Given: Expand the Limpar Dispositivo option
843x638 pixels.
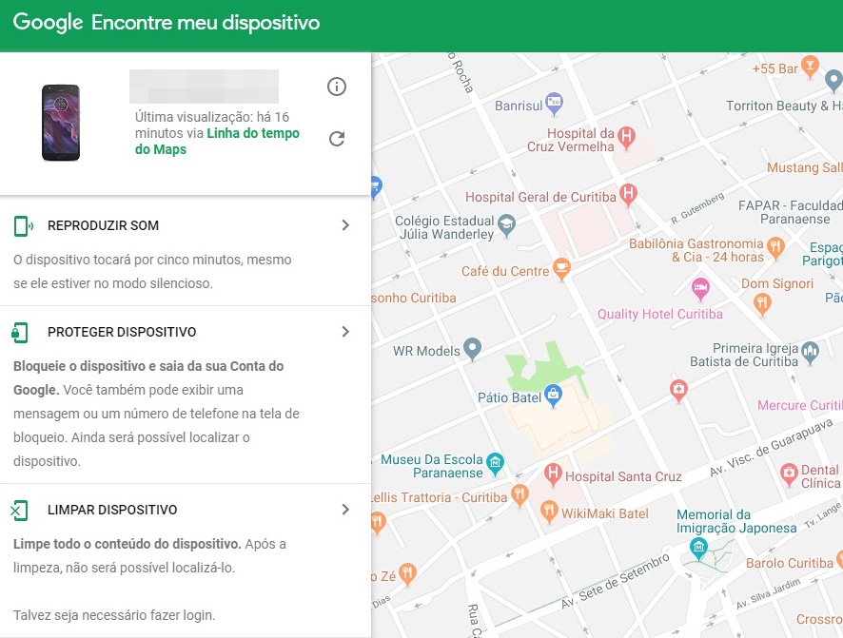Looking at the screenshot, I should click(x=345, y=509).
